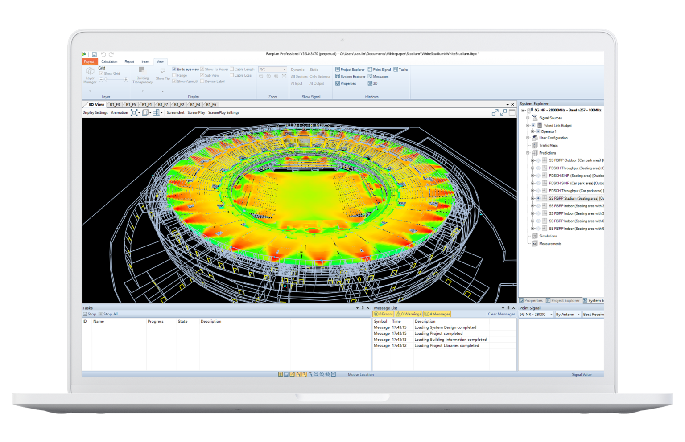Switch to the B1_F3 floor tab
This screenshot has width=685, height=442.
click(x=115, y=105)
